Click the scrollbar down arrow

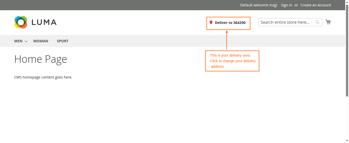tap(347, 141)
